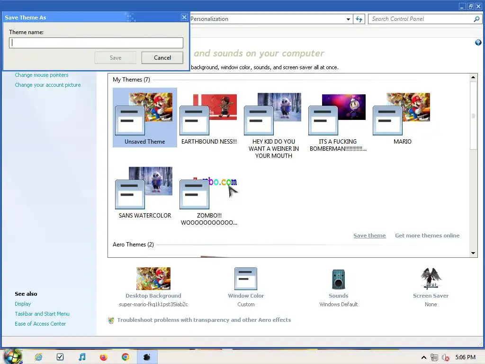
Task: Click the Save button in dialog
Action: [116, 58]
